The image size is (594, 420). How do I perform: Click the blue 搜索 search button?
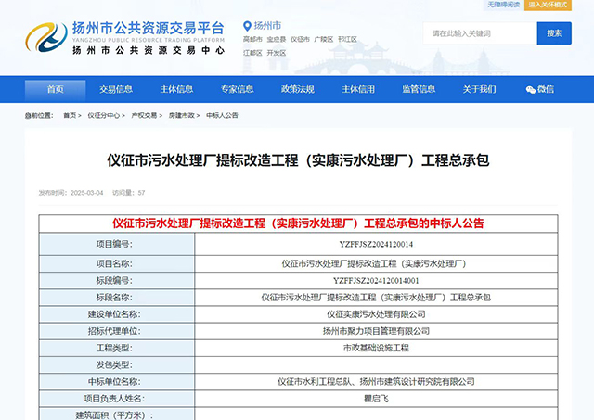coord(554,33)
